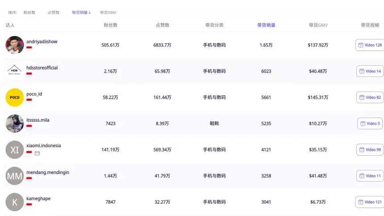
Task: Select GMV value $145.31万
Action: click(318, 97)
